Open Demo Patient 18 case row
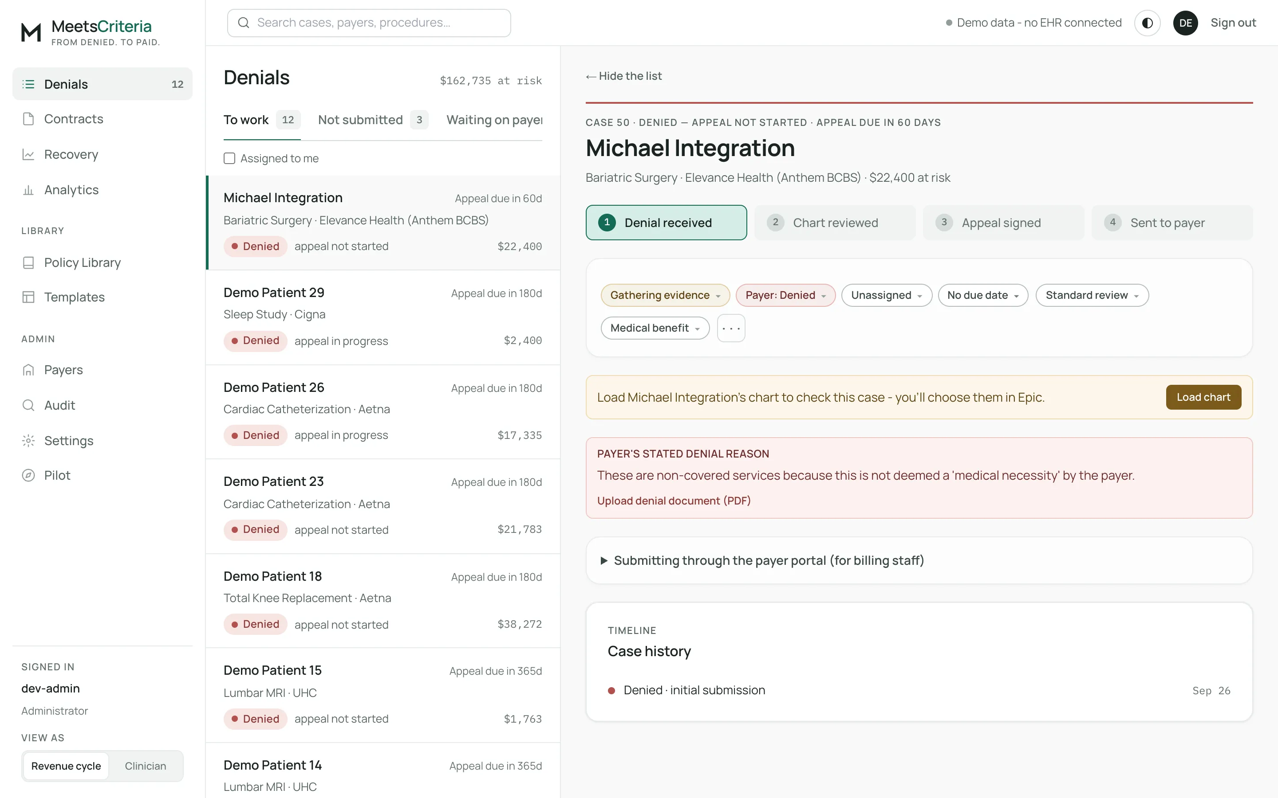The image size is (1278, 798). coord(383,601)
